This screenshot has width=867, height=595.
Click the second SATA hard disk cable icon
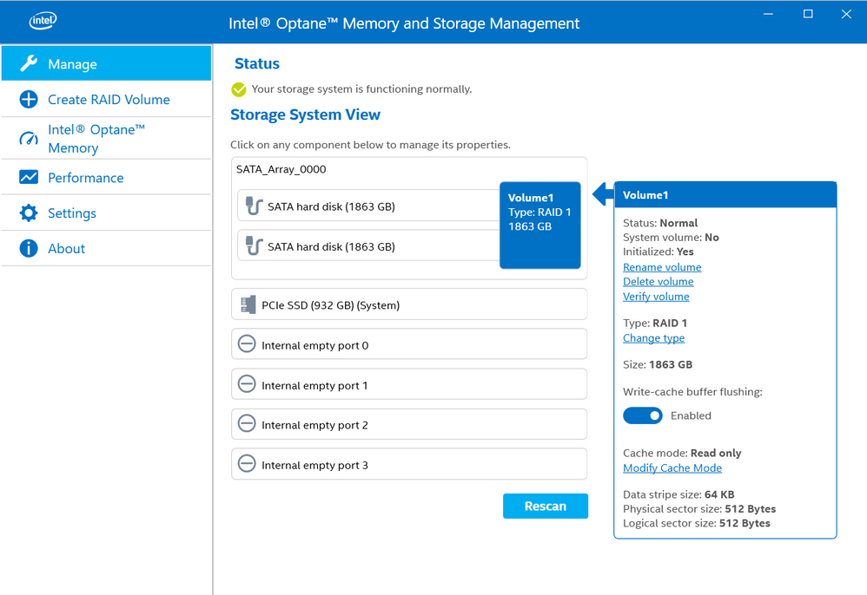(254, 246)
